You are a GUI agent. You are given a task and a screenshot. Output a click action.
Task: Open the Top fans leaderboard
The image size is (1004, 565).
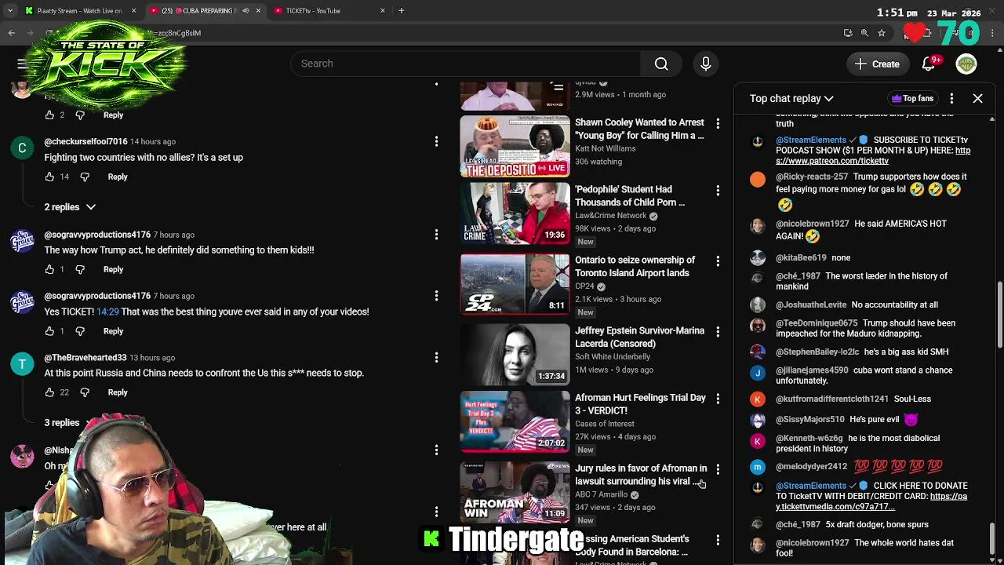point(912,98)
